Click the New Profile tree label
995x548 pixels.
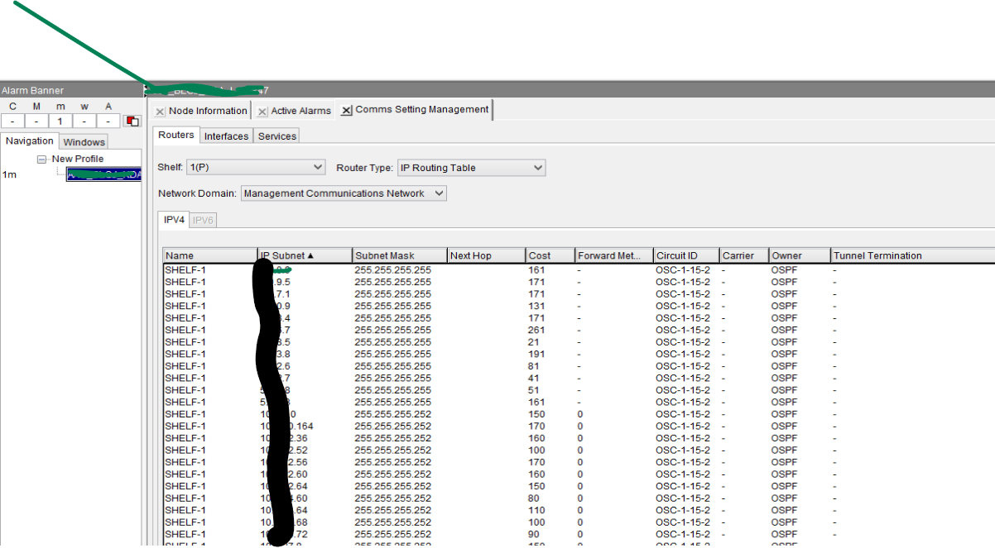78,159
